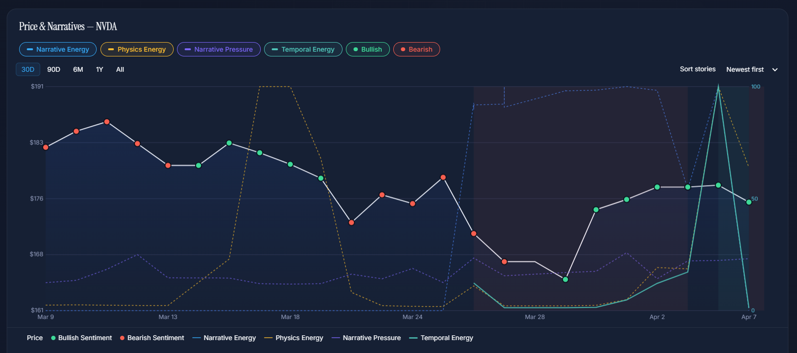Show the 1Y time range
The image size is (797, 353).
tap(100, 69)
